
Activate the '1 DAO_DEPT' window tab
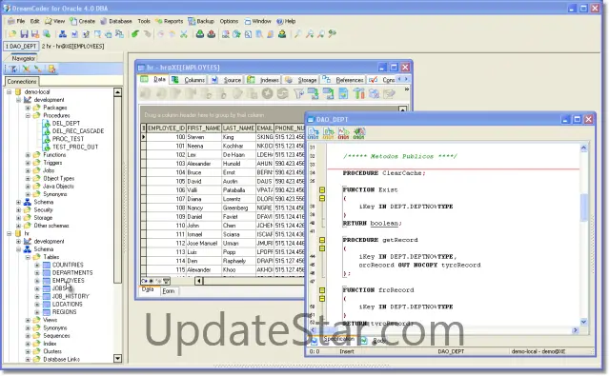coord(21,47)
